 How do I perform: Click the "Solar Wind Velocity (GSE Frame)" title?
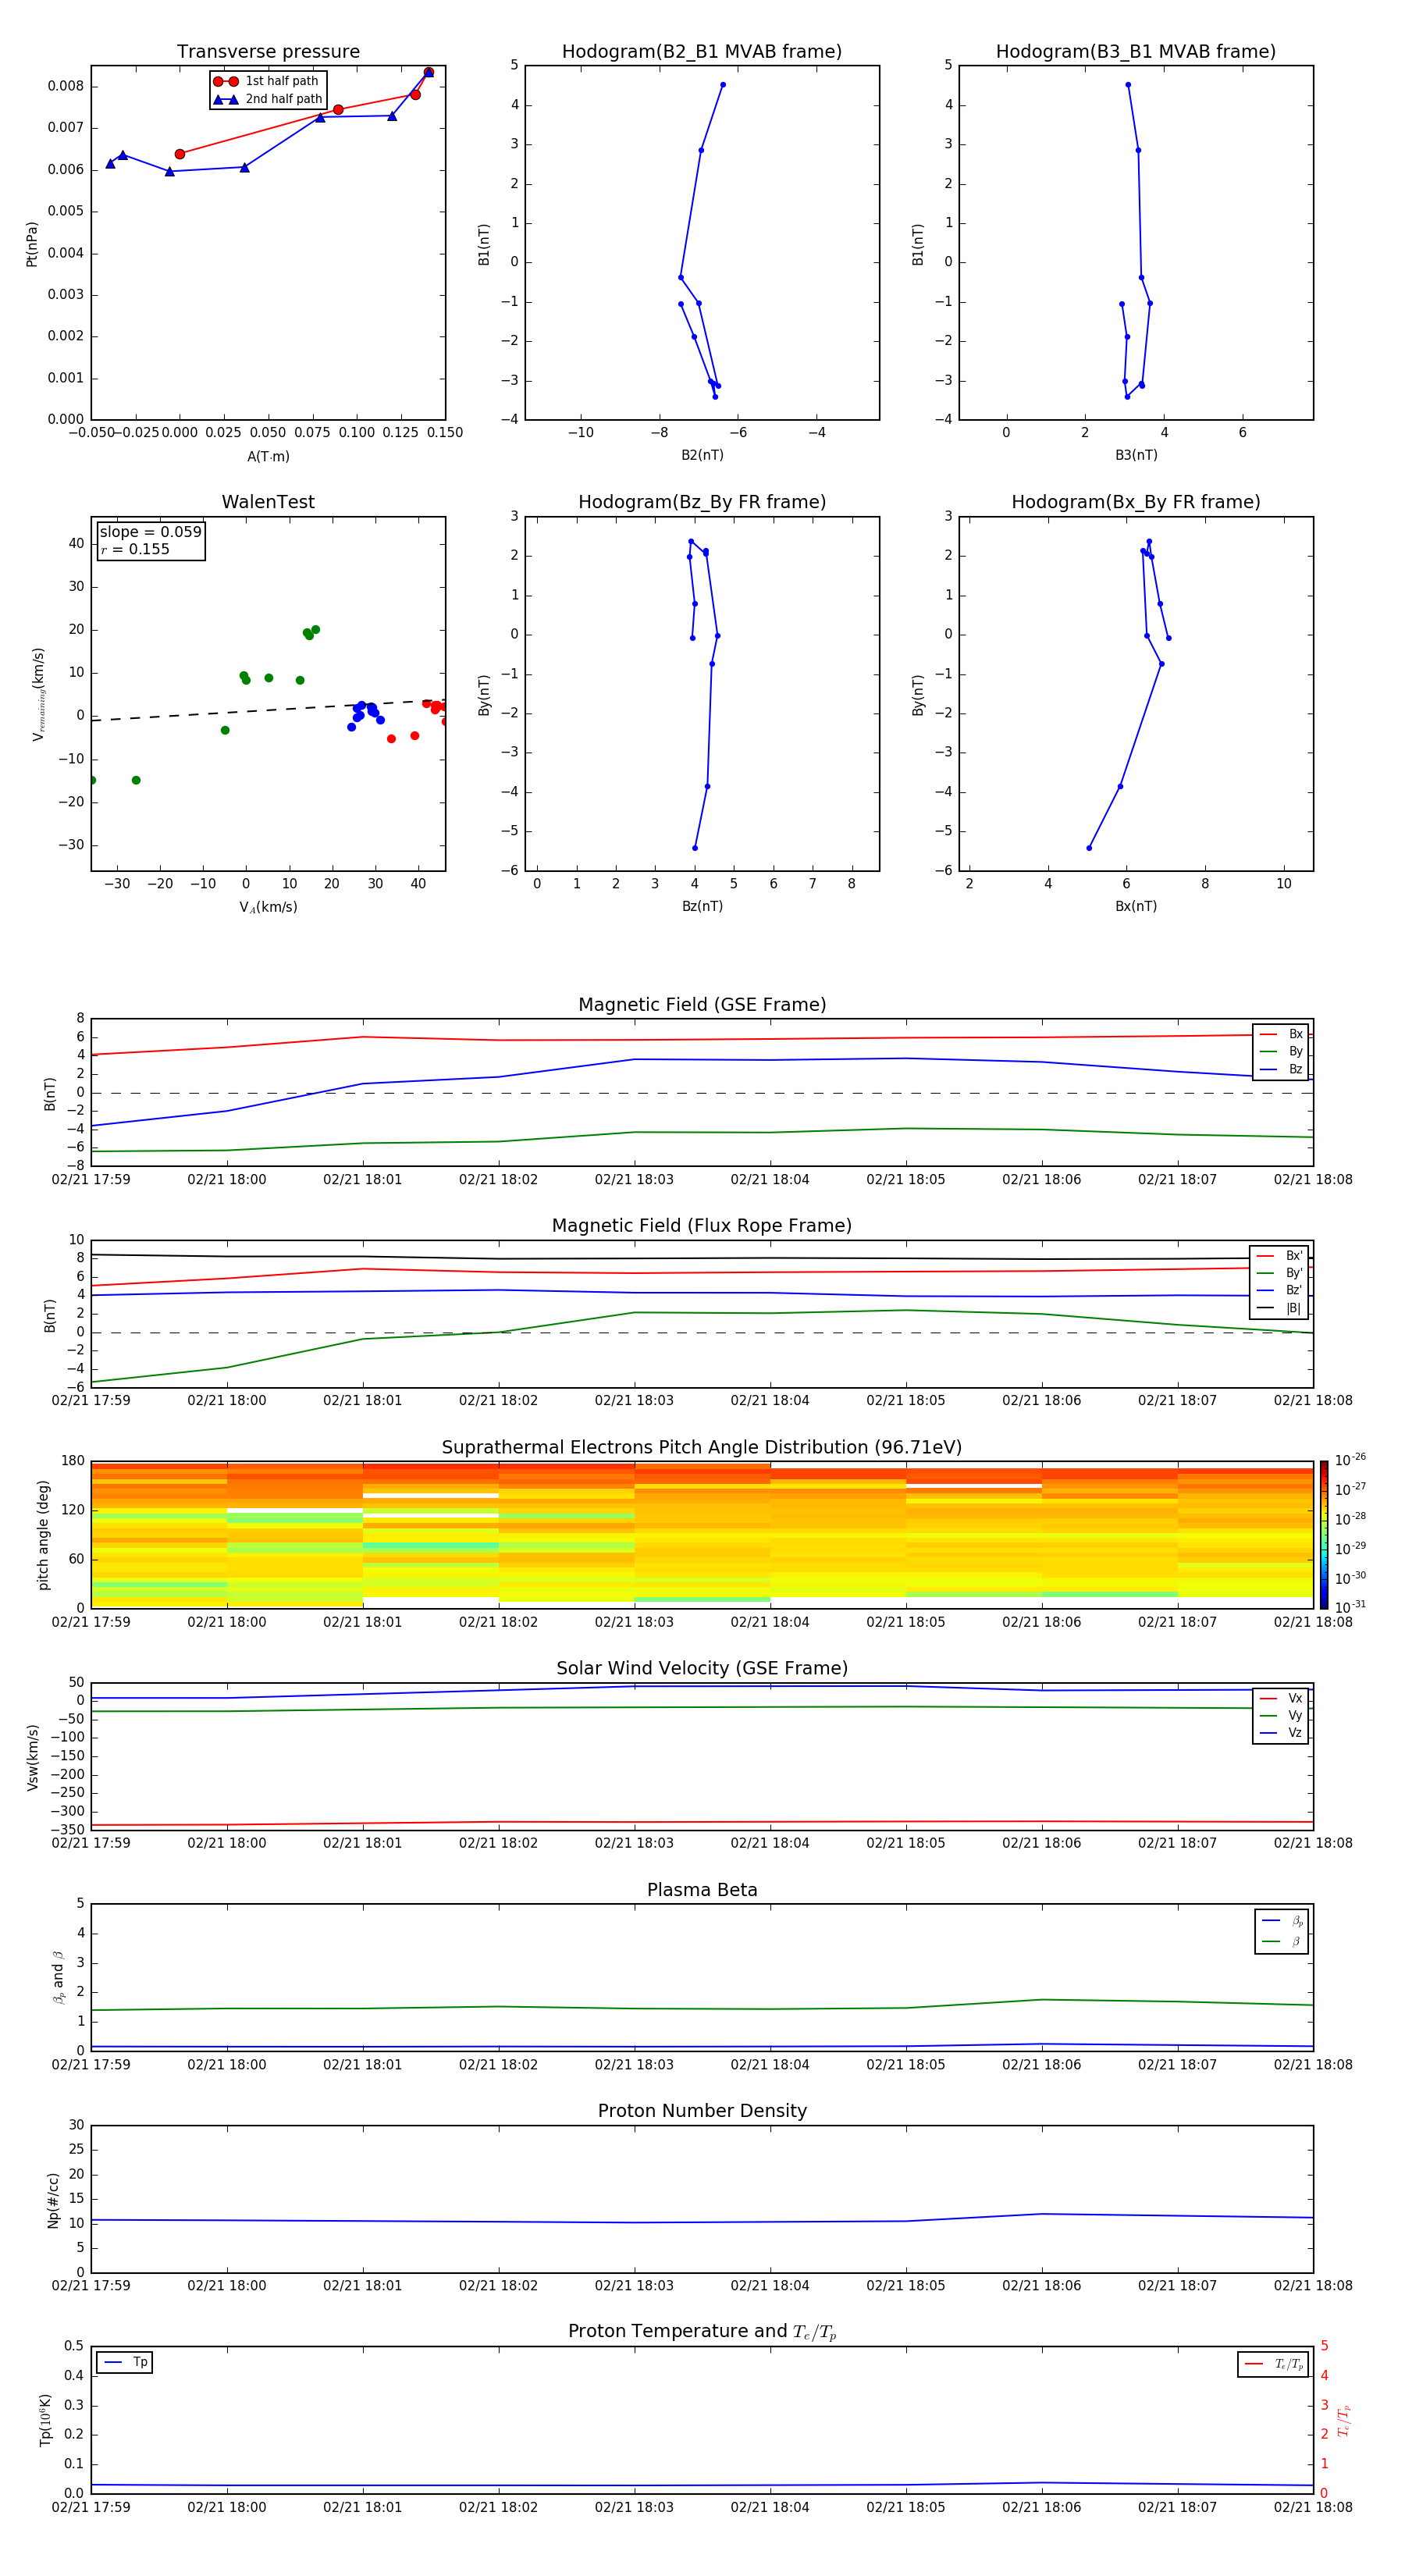(x=702, y=1669)
